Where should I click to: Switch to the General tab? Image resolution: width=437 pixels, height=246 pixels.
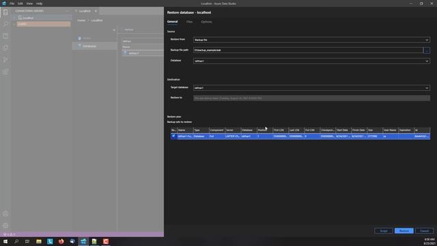tap(172, 21)
